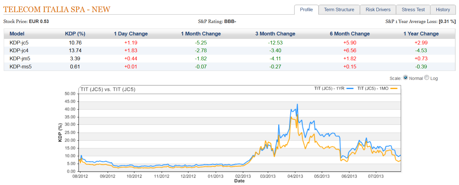Click the 10.76 KDP value
The width and height of the screenshot is (459, 185).
click(x=75, y=43)
